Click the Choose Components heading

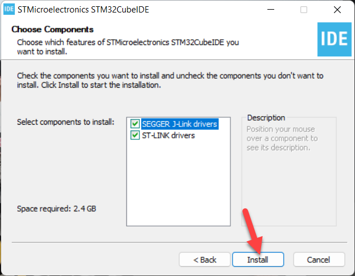(x=52, y=30)
